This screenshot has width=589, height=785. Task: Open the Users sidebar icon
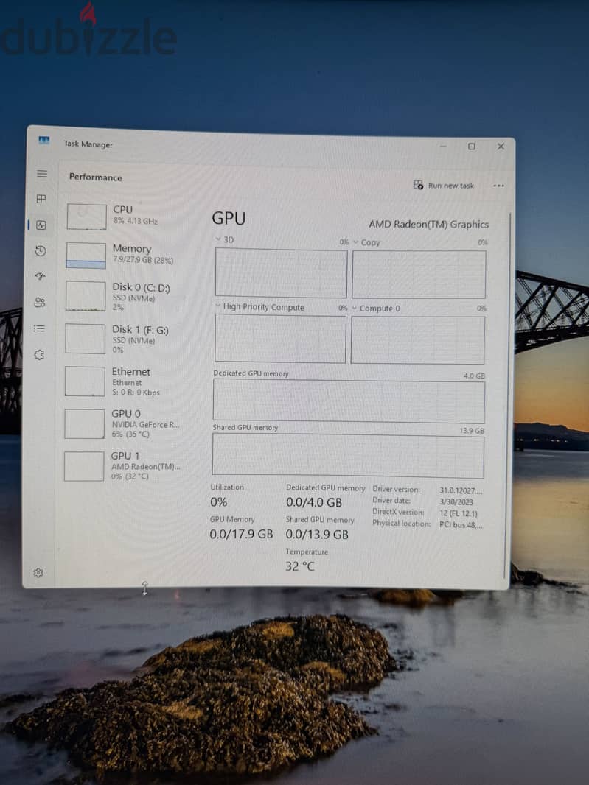(x=40, y=303)
